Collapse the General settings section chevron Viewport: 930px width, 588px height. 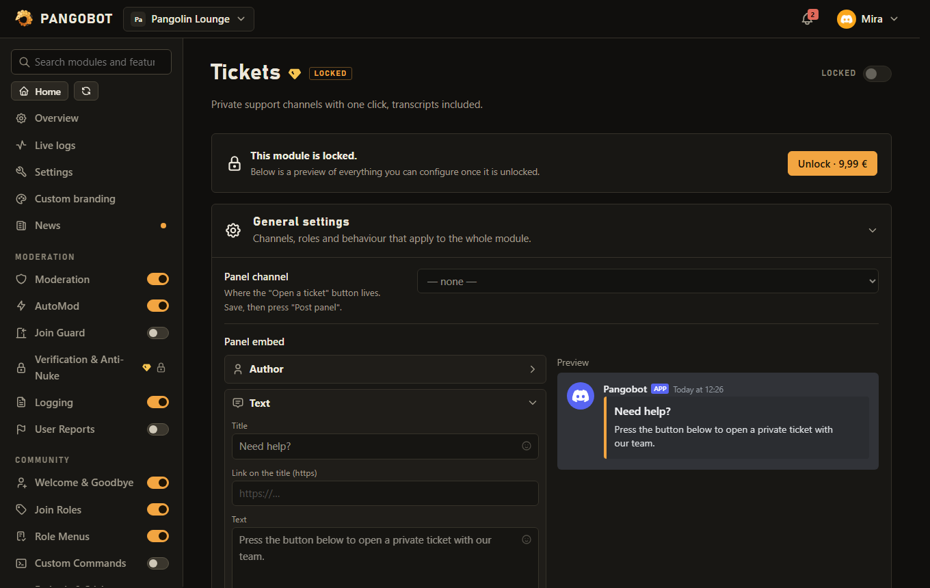coord(873,230)
